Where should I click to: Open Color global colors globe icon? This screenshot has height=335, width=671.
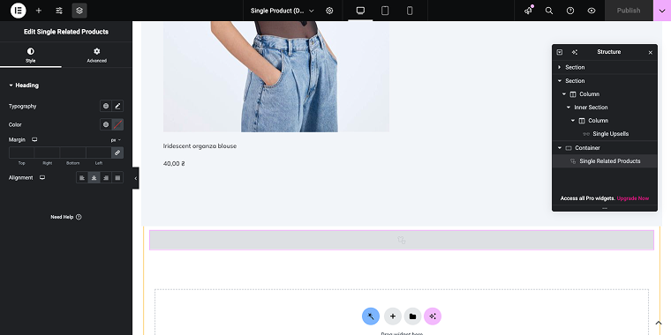point(106,124)
